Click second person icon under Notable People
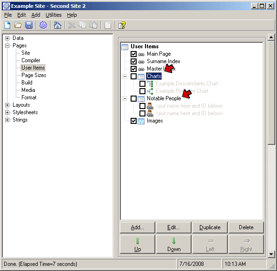 [x=150, y=113]
